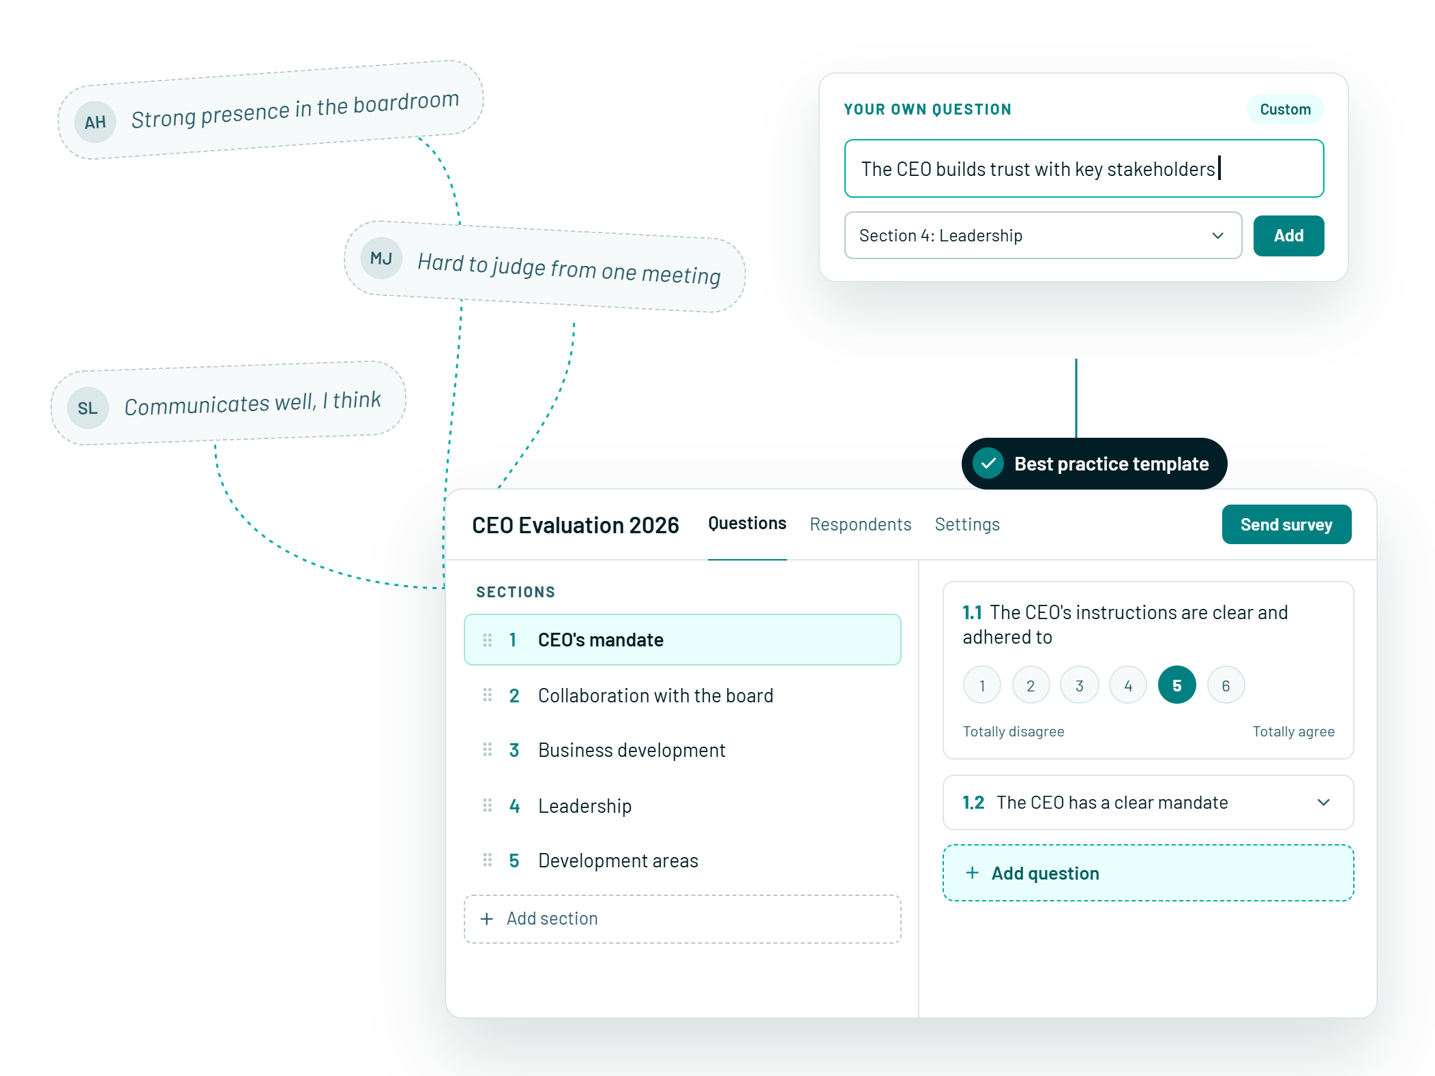Expand question 1.2 chevron

point(1323,803)
